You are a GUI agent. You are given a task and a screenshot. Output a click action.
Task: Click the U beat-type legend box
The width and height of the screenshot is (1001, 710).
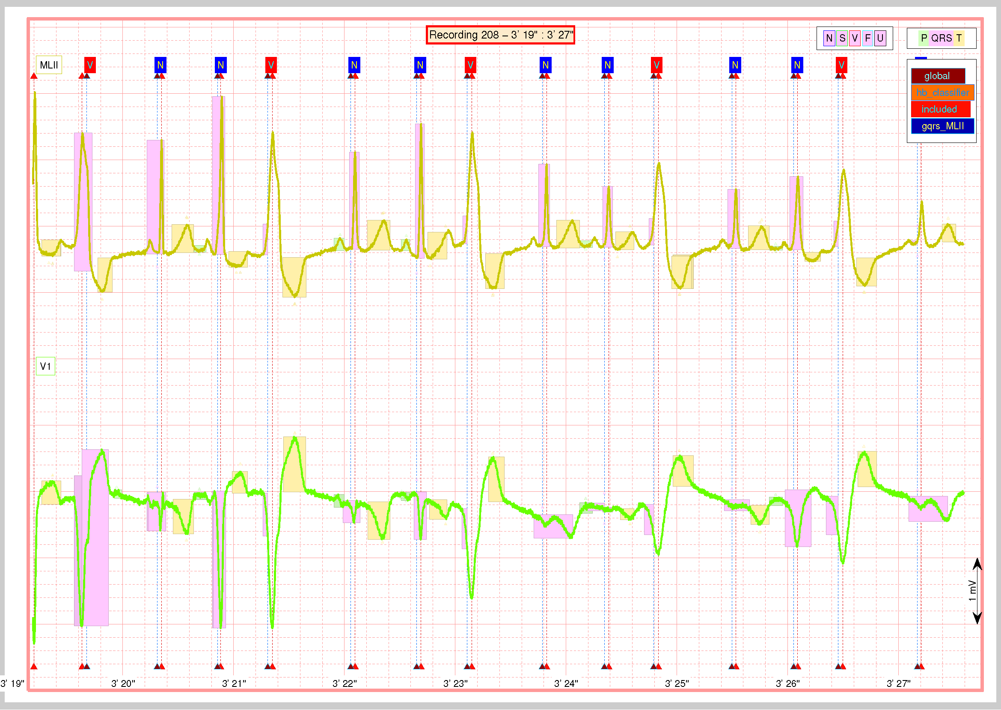point(880,38)
